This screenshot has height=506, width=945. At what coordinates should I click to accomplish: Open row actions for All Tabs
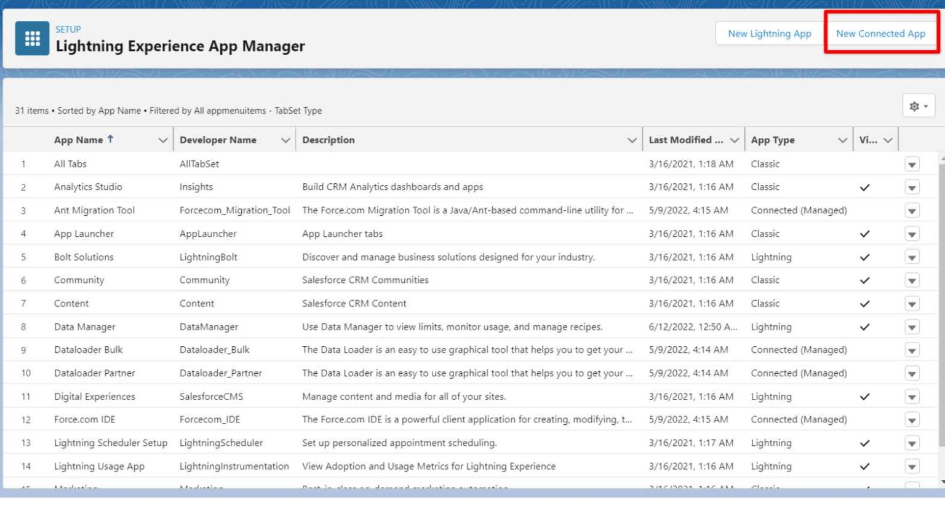point(912,164)
